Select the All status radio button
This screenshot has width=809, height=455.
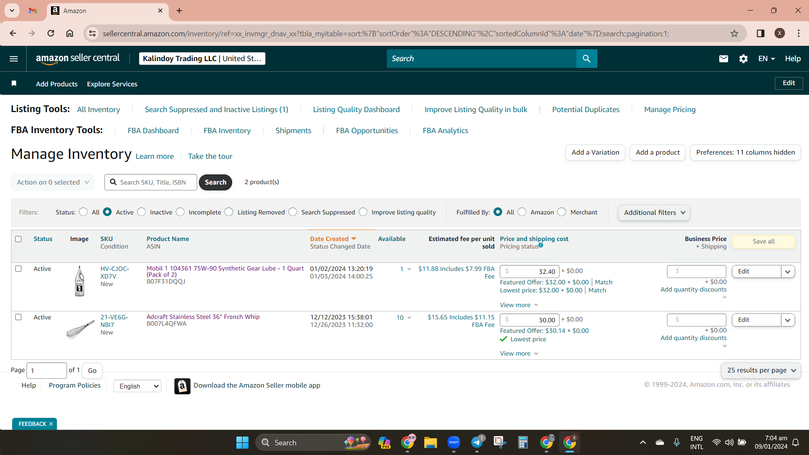[83, 212]
